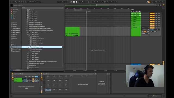174x98 pixels.
Task: Toggle Draw Mode pencil icon
Action: click(x=147, y=2)
